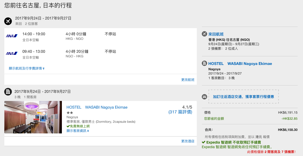Click the building icon next to HOSTEL WASABI summary
The image size is (303, 156).
point(204,63)
